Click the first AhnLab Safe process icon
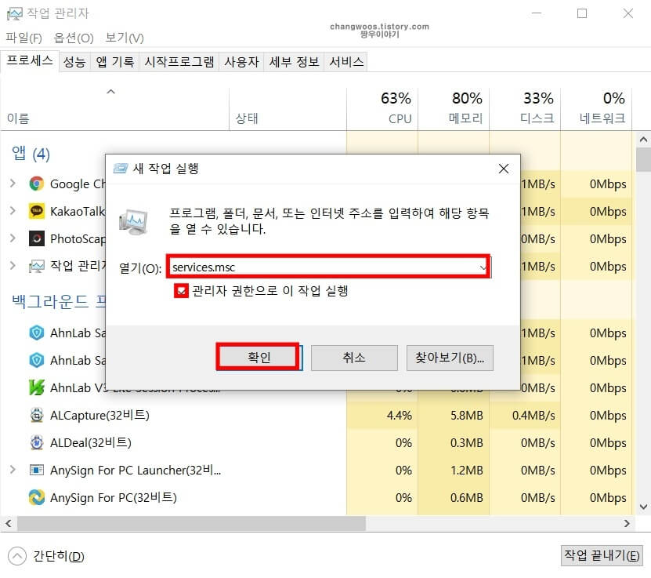The width and height of the screenshot is (651, 578). (x=37, y=333)
